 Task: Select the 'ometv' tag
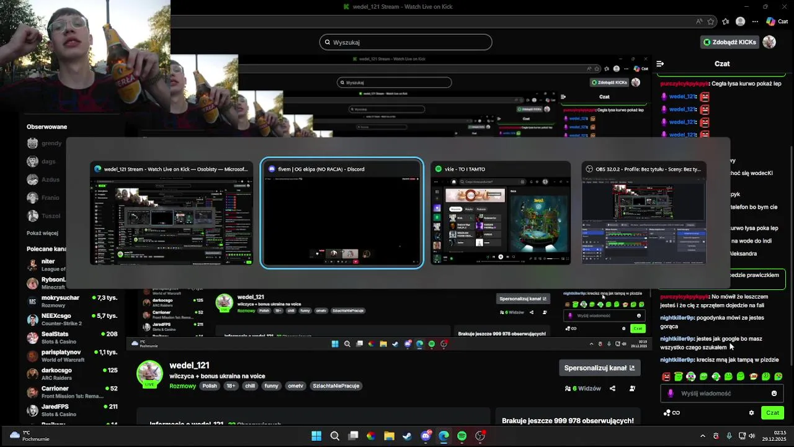296,386
